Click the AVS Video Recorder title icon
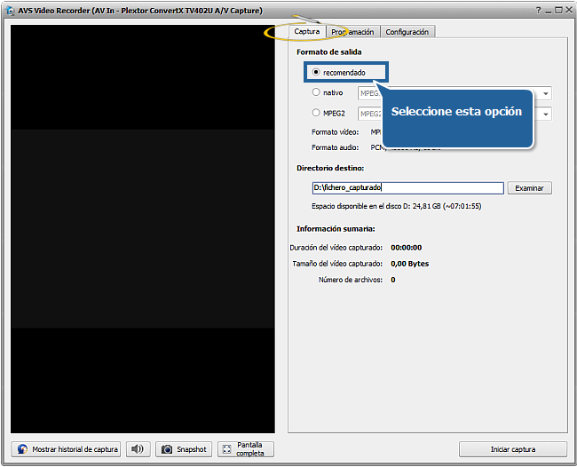Image resolution: width=577 pixels, height=467 pixels. pyautogui.click(x=11, y=11)
